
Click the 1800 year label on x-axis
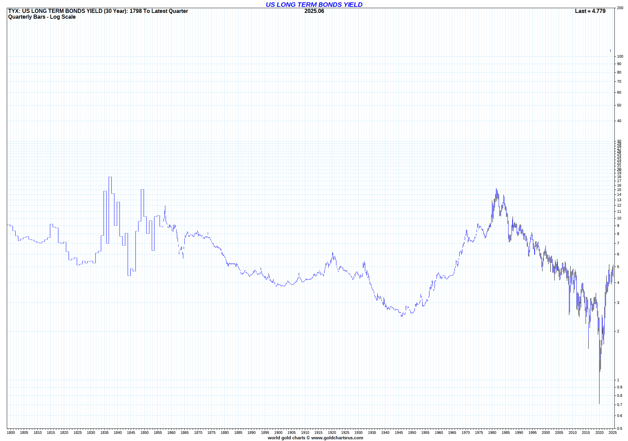click(x=11, y=433)
